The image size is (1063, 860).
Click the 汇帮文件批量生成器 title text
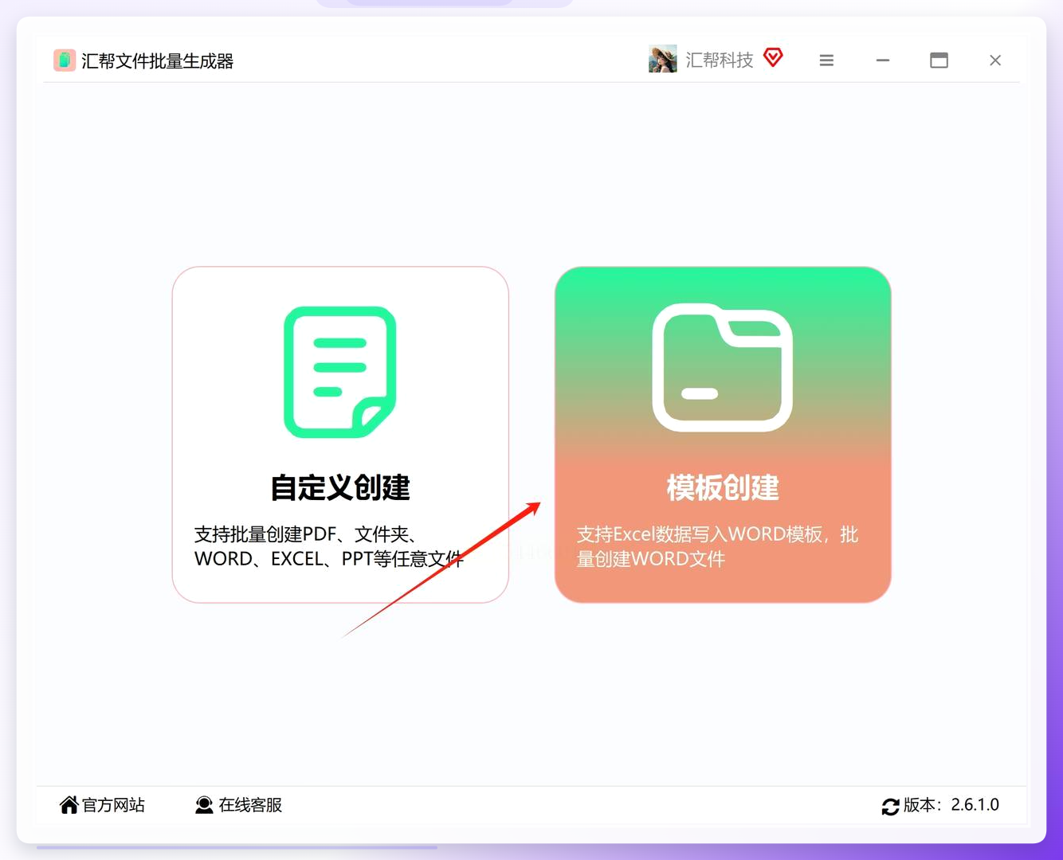point(157,61)
